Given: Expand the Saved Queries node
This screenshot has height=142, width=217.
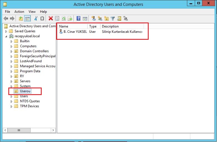Looking at the screenshot, I should [x=6, y=31].
